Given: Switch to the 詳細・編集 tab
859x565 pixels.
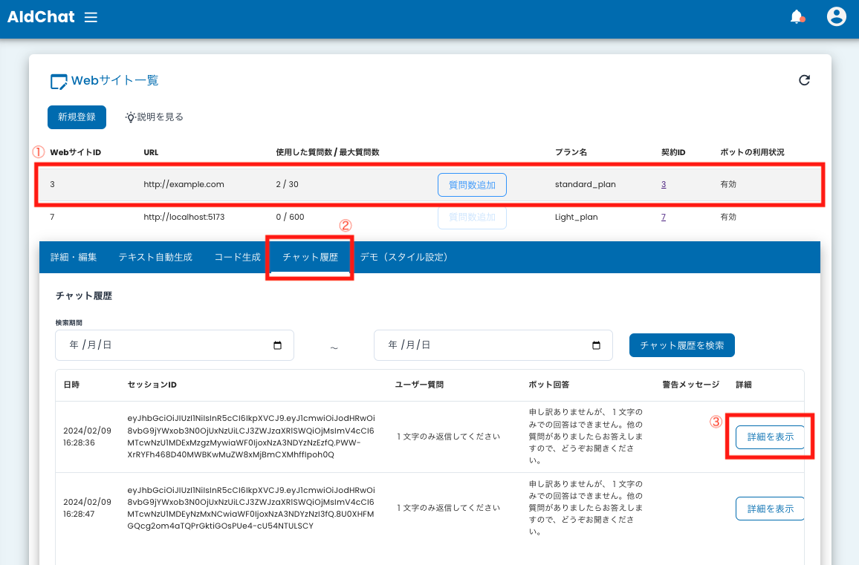Looking at the screenshot, I should click(74, 257).
